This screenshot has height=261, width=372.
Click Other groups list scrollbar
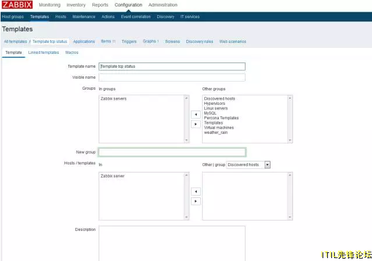[290, 119]
